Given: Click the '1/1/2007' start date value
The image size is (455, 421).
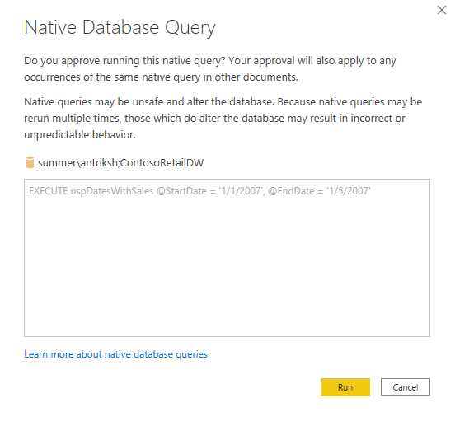Looking at the screenshot, I should pyautogui.click(x=242, y=191).
